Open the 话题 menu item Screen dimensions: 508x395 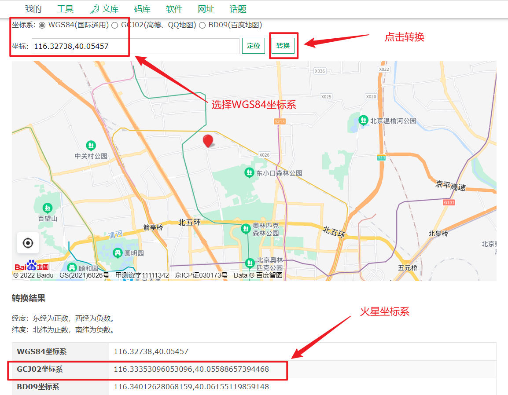tap(238, 9)
